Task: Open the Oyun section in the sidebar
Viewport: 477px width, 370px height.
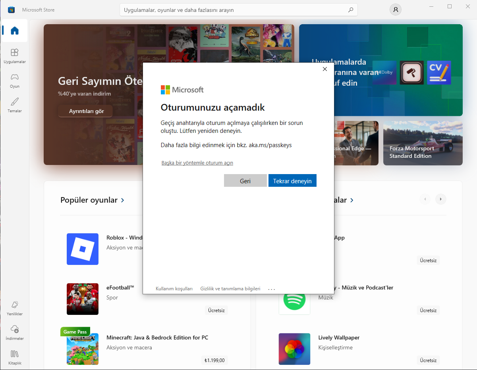Action: pyautogui.click(x=15, y=81)
